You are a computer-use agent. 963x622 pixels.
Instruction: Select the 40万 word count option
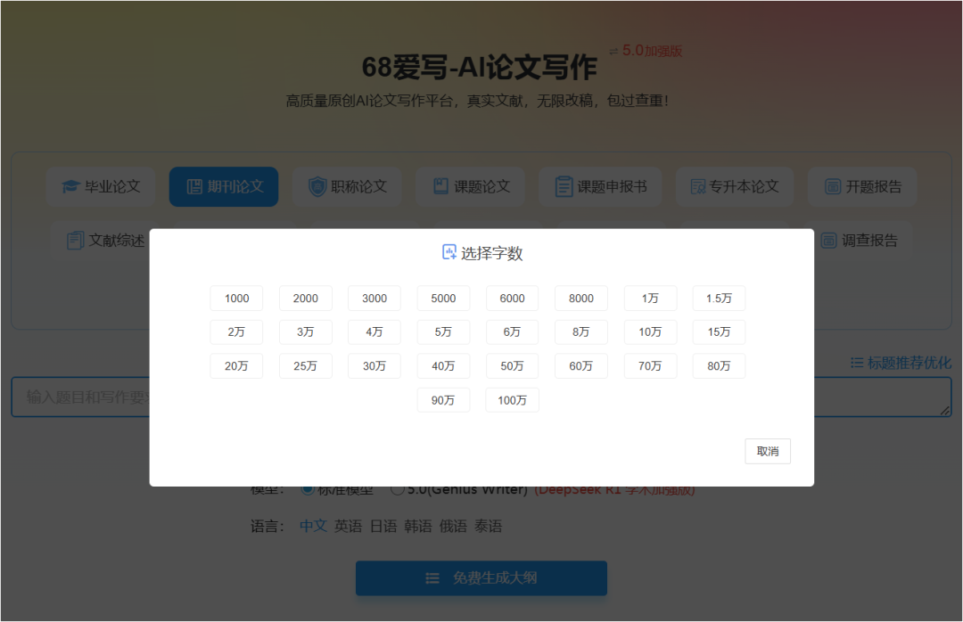pyautogui.click(x=443, y=366)
